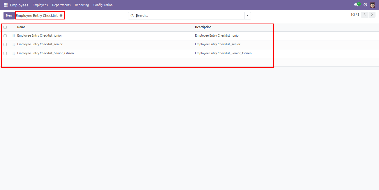Viewport: 379px width, 190px height.
Task: Open the Employee Entry Checklist_junior name cell
Action: click(40, 35)
